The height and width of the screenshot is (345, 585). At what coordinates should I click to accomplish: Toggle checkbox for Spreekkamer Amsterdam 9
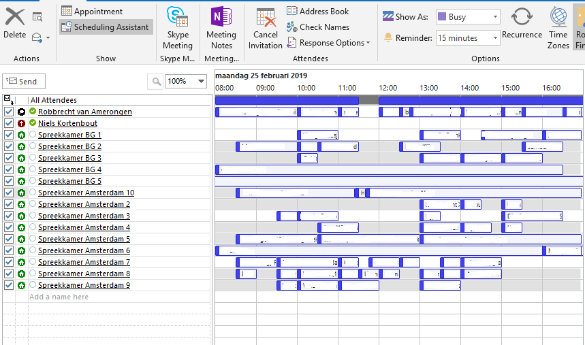pos(9,285)
